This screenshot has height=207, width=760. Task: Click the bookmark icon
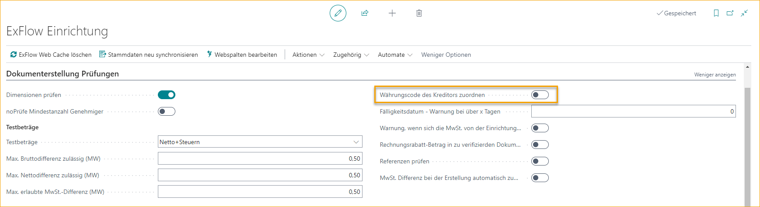pyautogui.click(x=716, y=13)
